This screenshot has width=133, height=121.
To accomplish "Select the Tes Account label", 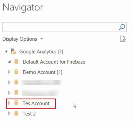I will pos(36,103).
